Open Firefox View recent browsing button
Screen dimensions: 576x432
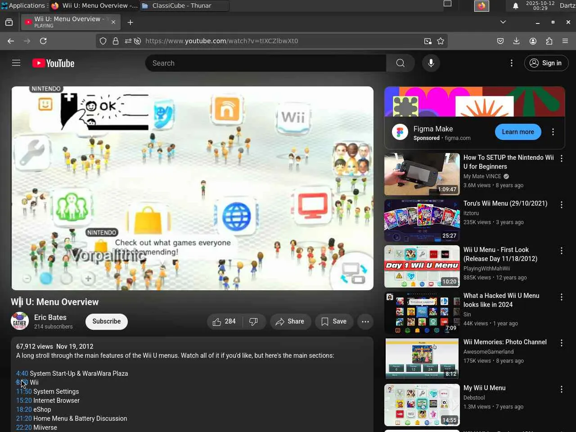tap(9, 22)
